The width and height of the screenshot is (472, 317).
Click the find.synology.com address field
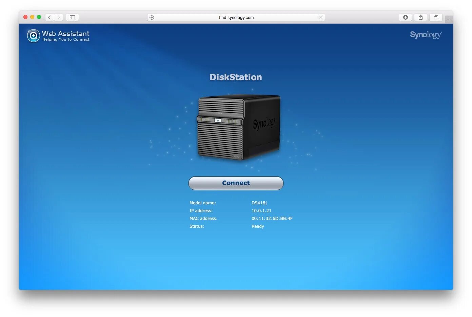click(x=236, y=18)
